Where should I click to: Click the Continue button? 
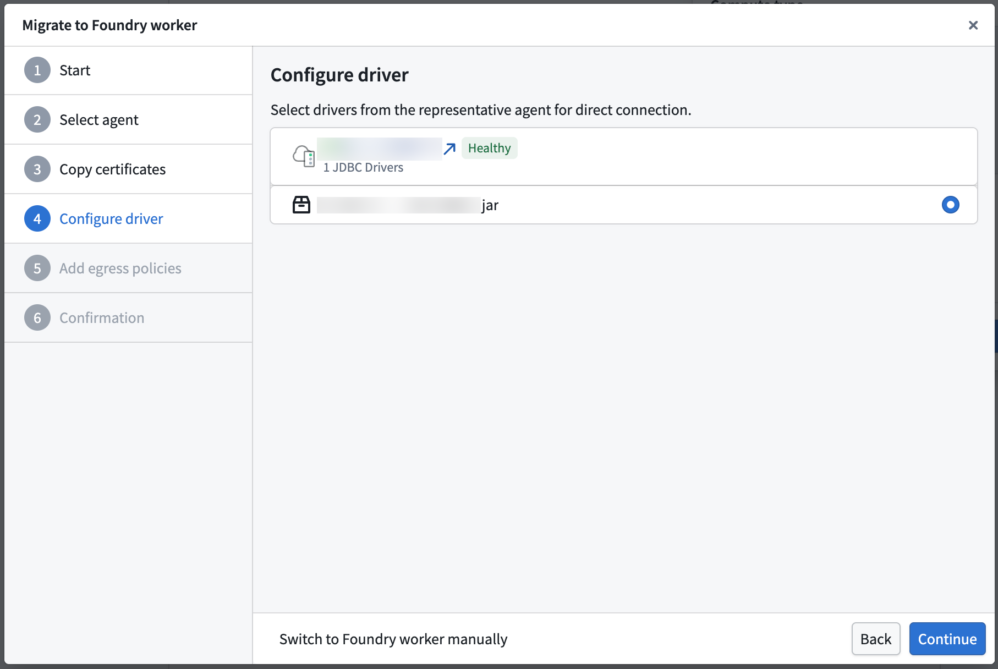click(x=947, y=639)
